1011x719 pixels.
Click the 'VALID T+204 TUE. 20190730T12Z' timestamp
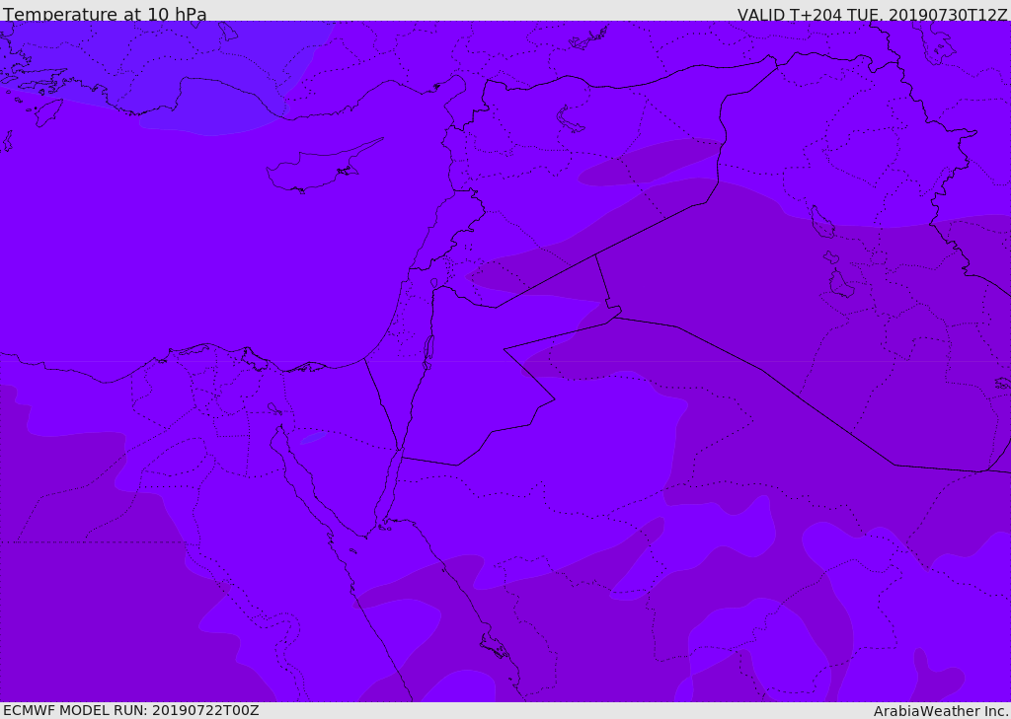[x=872, y=15]
